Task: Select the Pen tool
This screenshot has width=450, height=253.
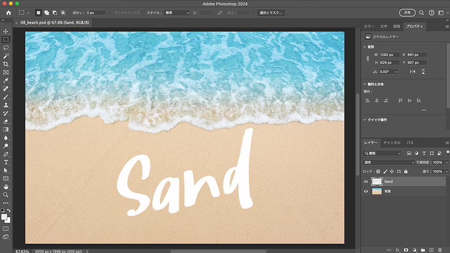Action: 6,154
